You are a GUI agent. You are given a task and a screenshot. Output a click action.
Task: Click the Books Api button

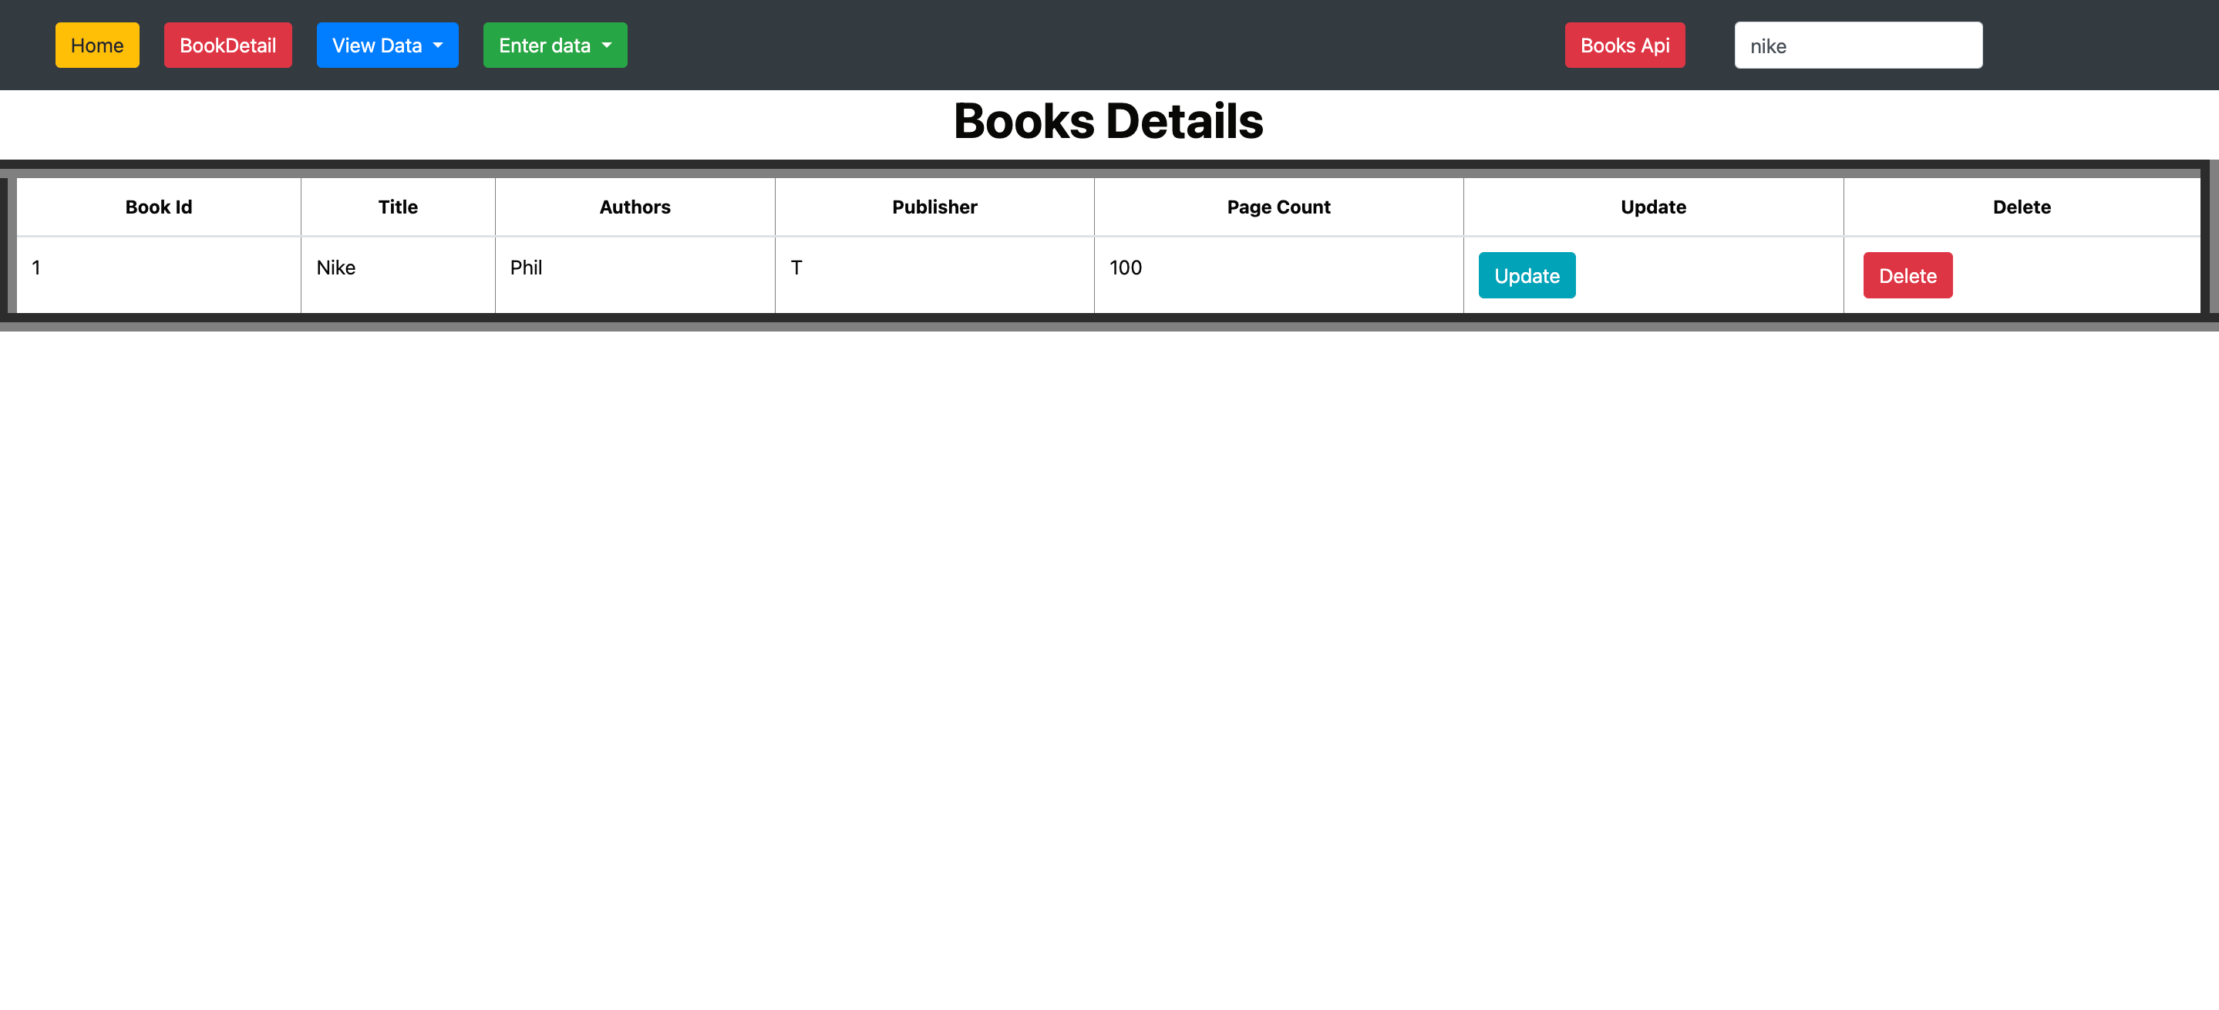click(x=1625, y=45)
